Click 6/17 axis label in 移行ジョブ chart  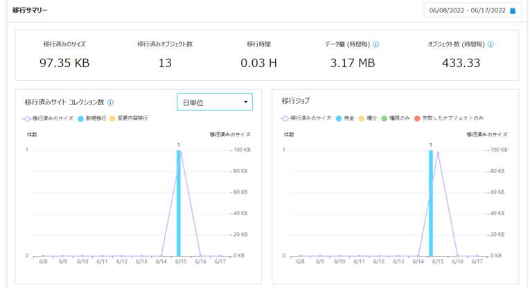point(477,261)
